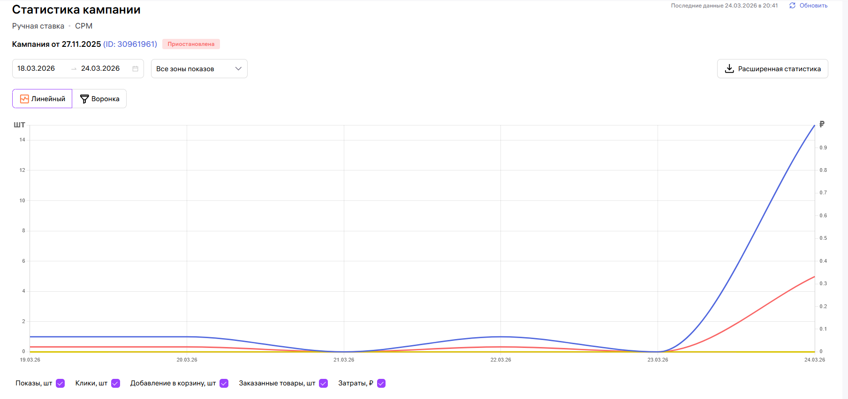Disable the Добавление в корзину series checkbox
Screen dimensions: 848x399
point(224,384)
